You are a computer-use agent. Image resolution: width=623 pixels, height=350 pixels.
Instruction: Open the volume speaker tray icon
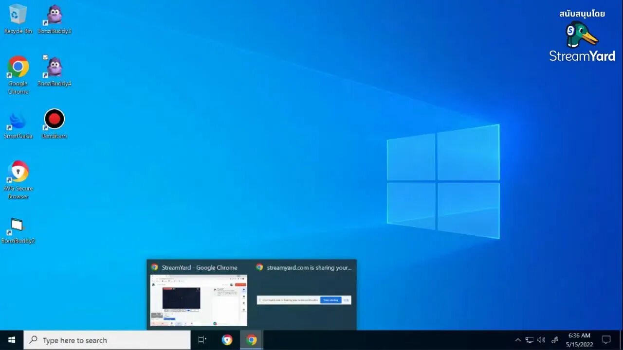tap(541, 340)
